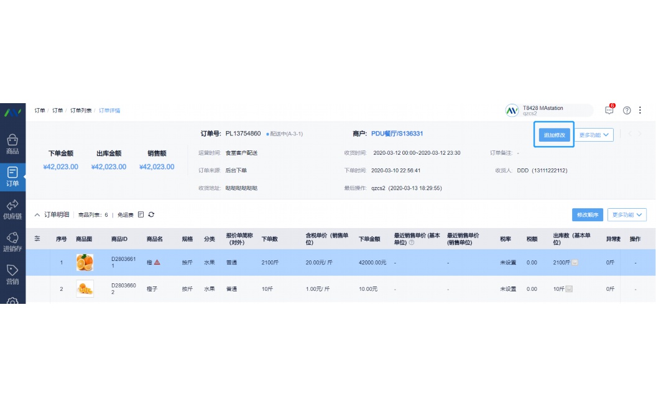Refresh order details with the circular arrow icon
The height and width of the screenshot is (407, 656).
click(x=150, y=214)
